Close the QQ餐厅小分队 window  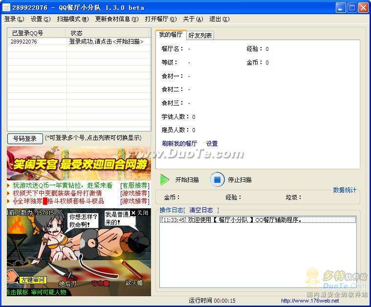363,8
